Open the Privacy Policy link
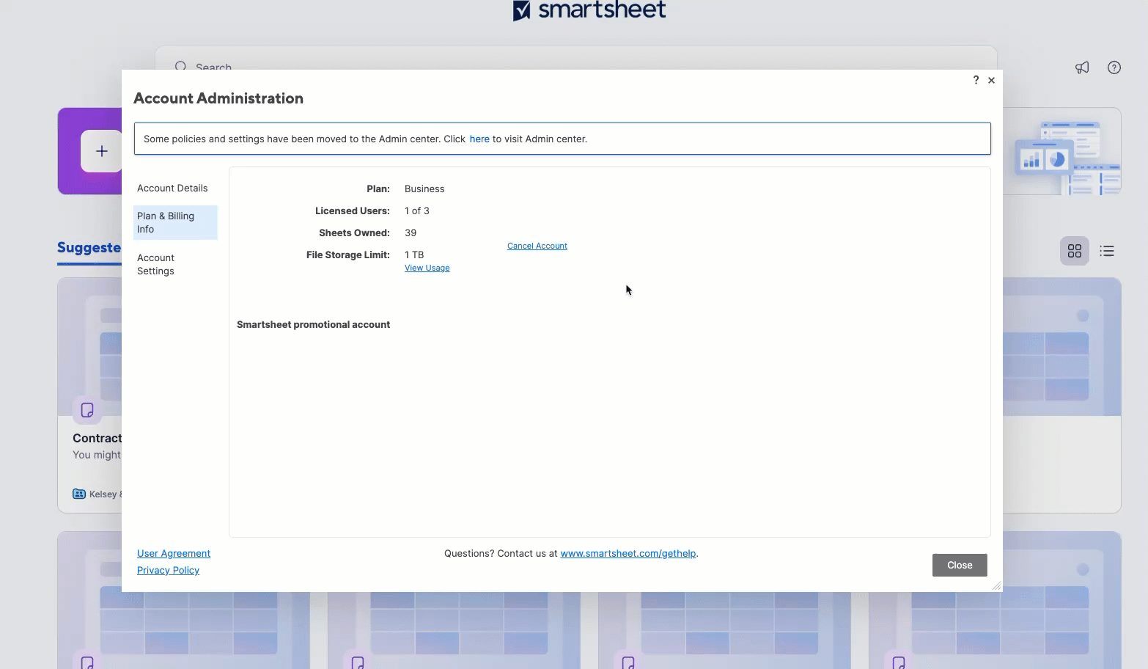 [168, 570]
